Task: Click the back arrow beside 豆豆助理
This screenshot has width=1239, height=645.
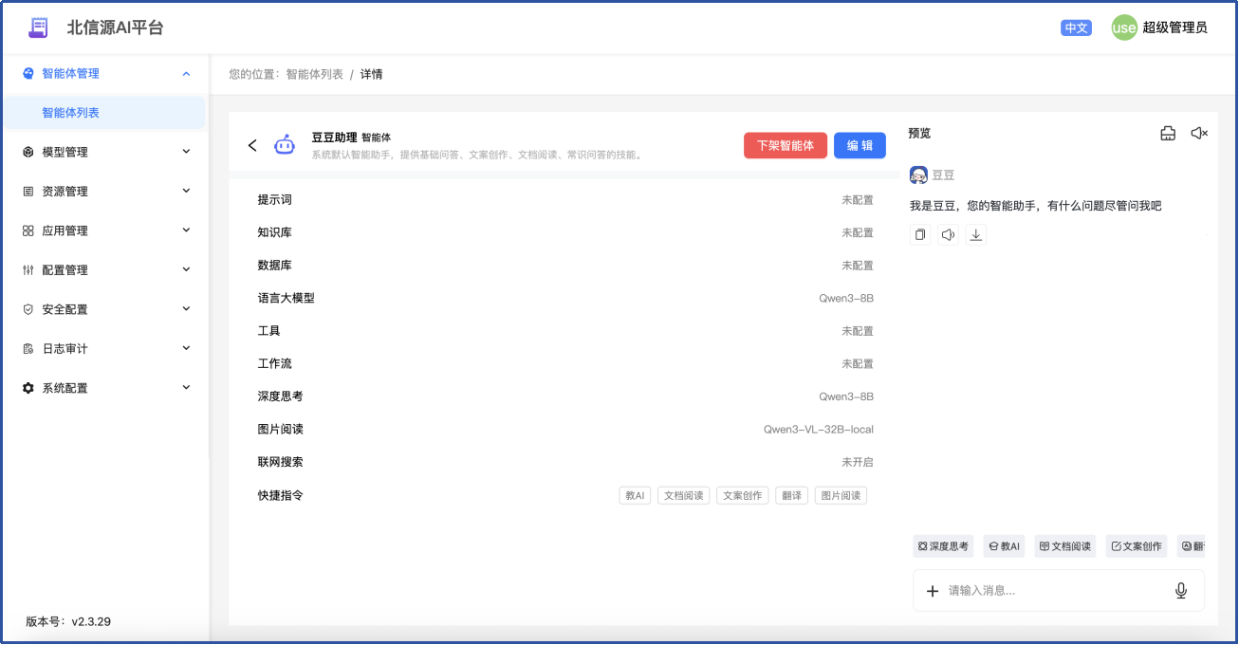Action: coord(252,144)
